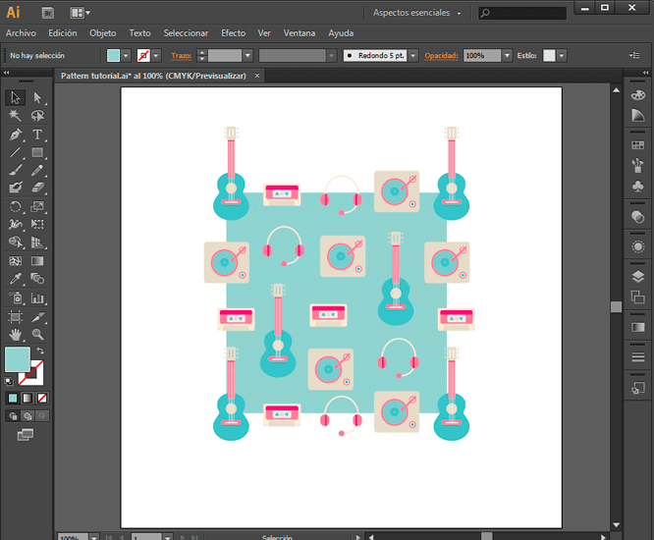Click the Opacidad transparency link
This screenshot has width=654, height=540.
pyautogui.click(x=441, y=55)
